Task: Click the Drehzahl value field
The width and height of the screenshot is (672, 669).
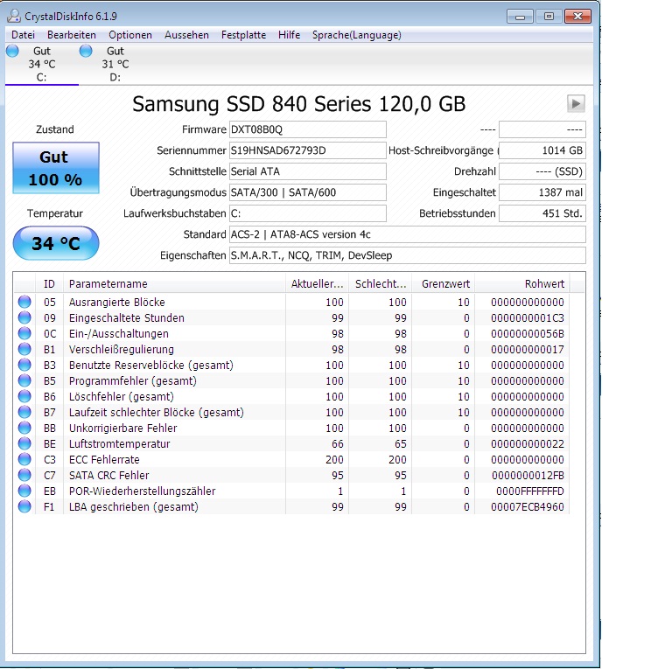Action: click(542, 171)
